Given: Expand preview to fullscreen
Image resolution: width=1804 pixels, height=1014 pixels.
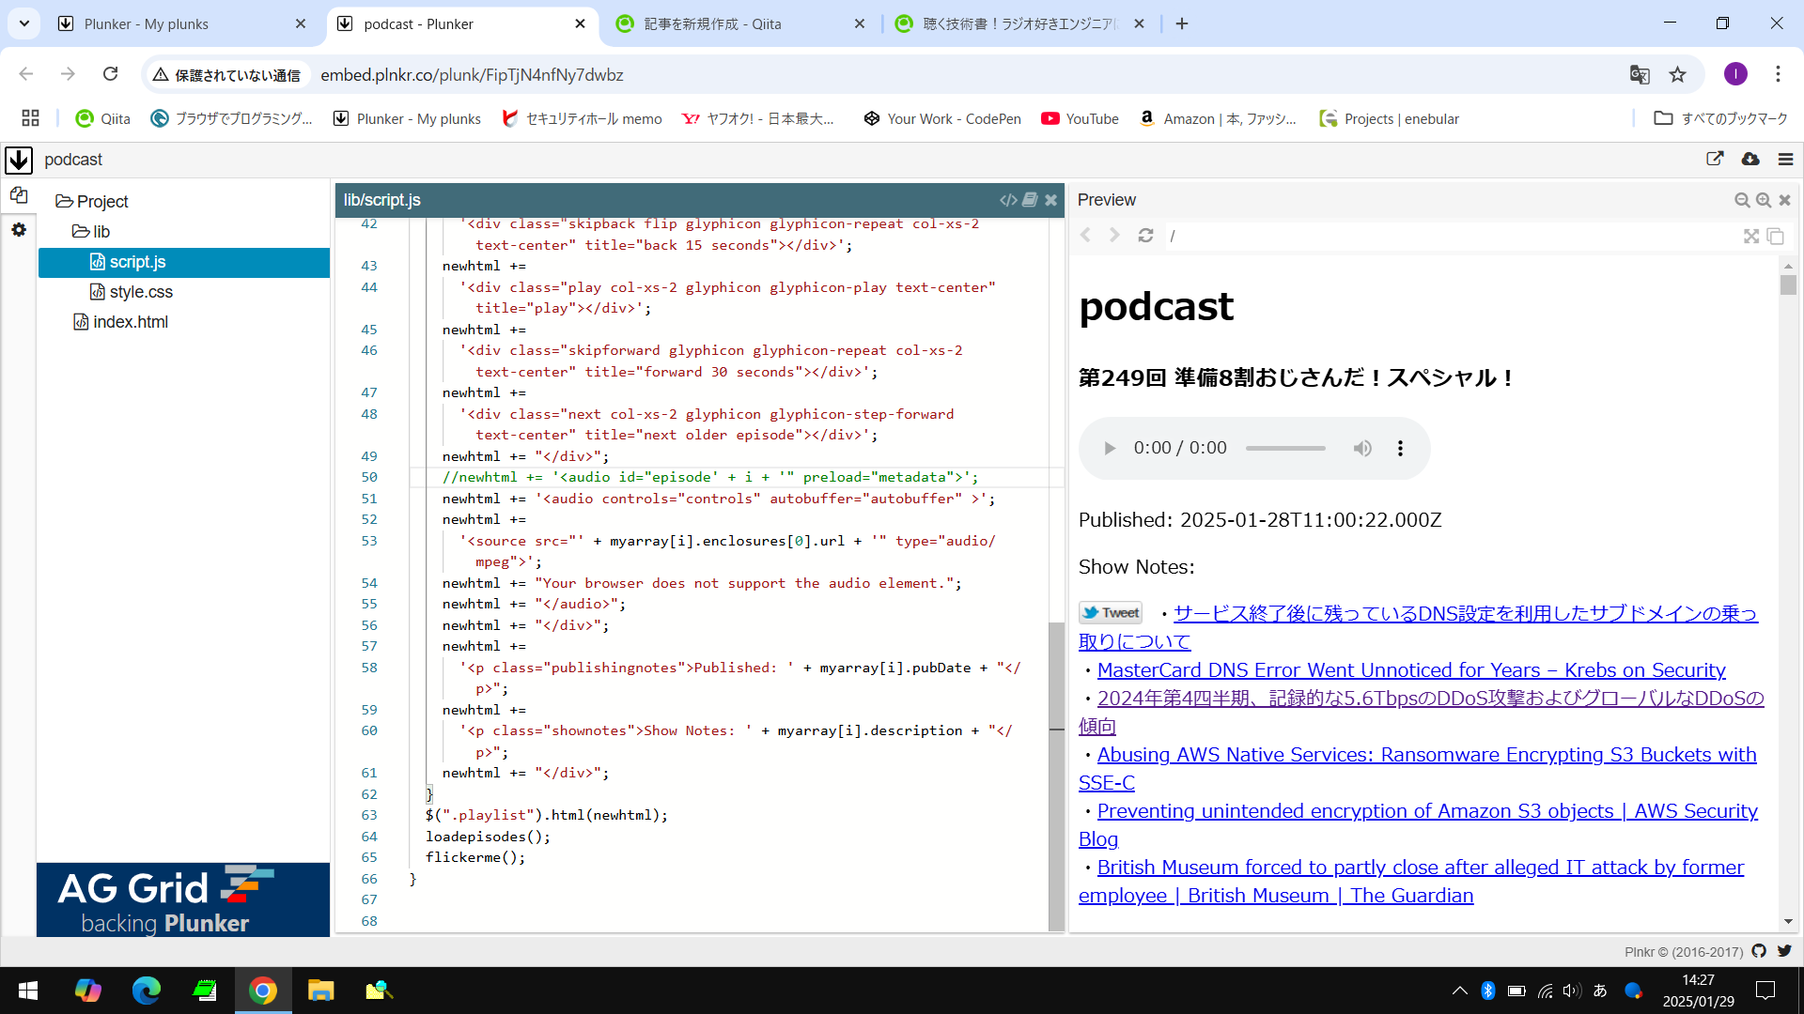Looking at the screenshot, I should point(1751,237).
